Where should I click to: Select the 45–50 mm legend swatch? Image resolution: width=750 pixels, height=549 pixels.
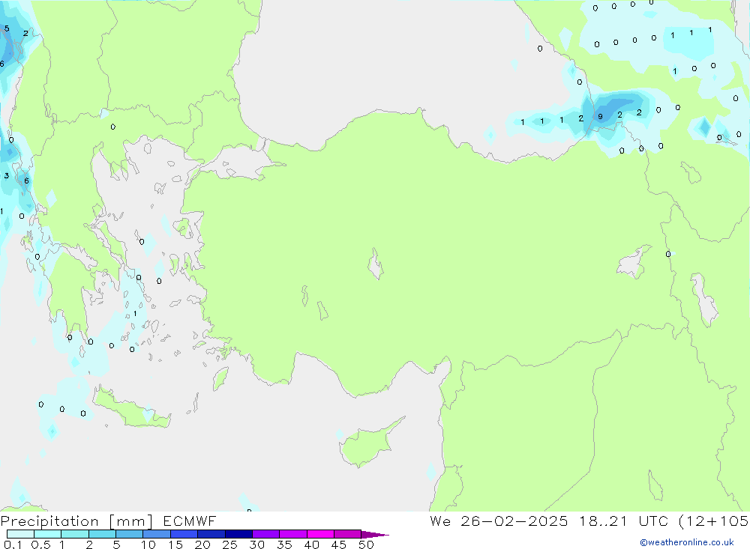coord(348,534)
